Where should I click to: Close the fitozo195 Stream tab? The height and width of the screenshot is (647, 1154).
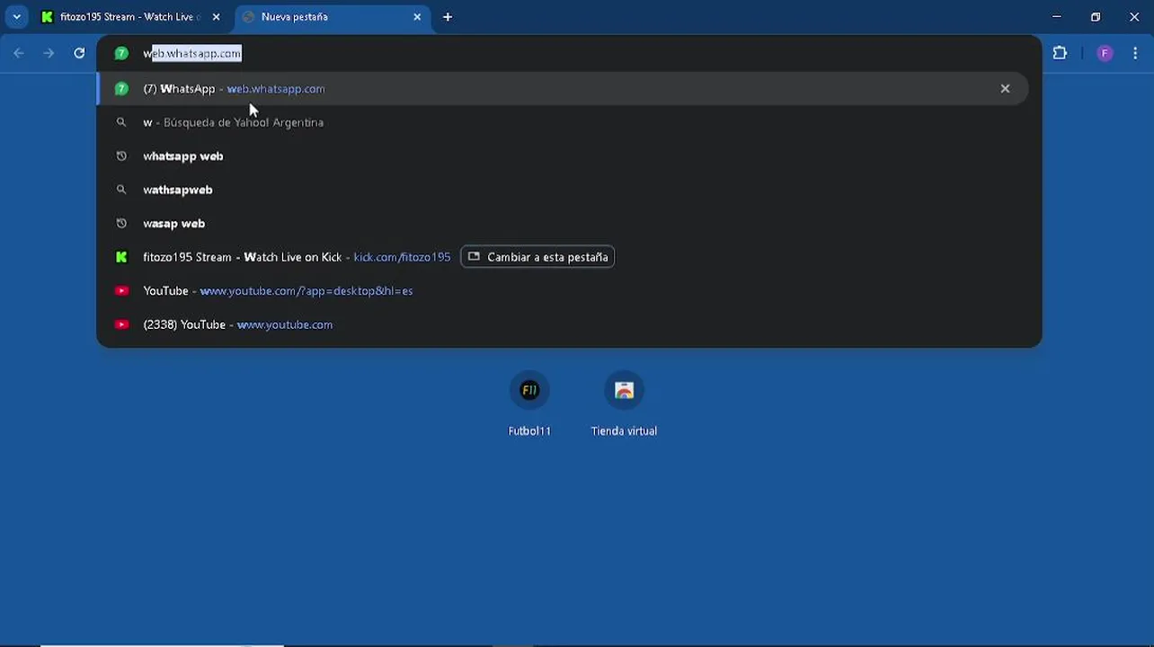[216, 17]
